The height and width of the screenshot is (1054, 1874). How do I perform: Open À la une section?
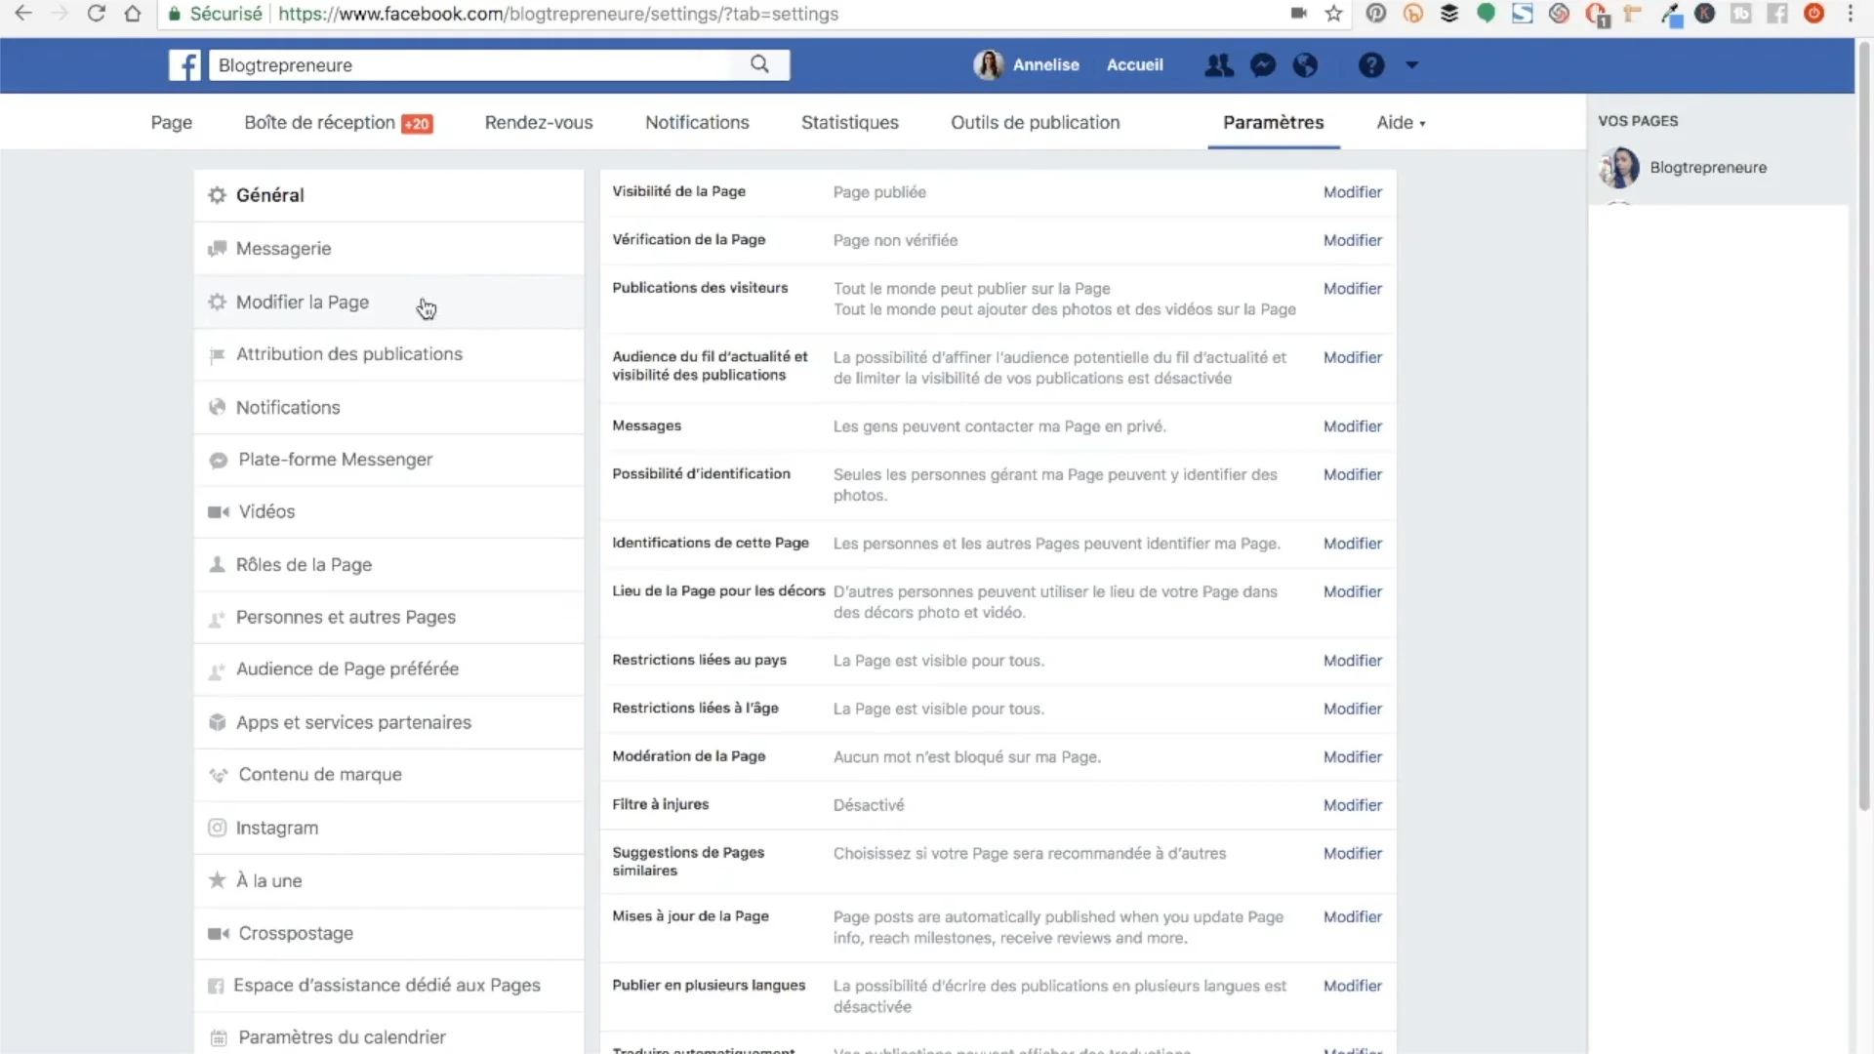tap(388, 880)
